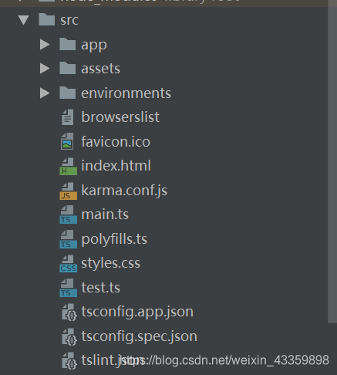Click the test.ts TypeScript file icon
Screen dimensions: 337x375
tap(69, 288)
